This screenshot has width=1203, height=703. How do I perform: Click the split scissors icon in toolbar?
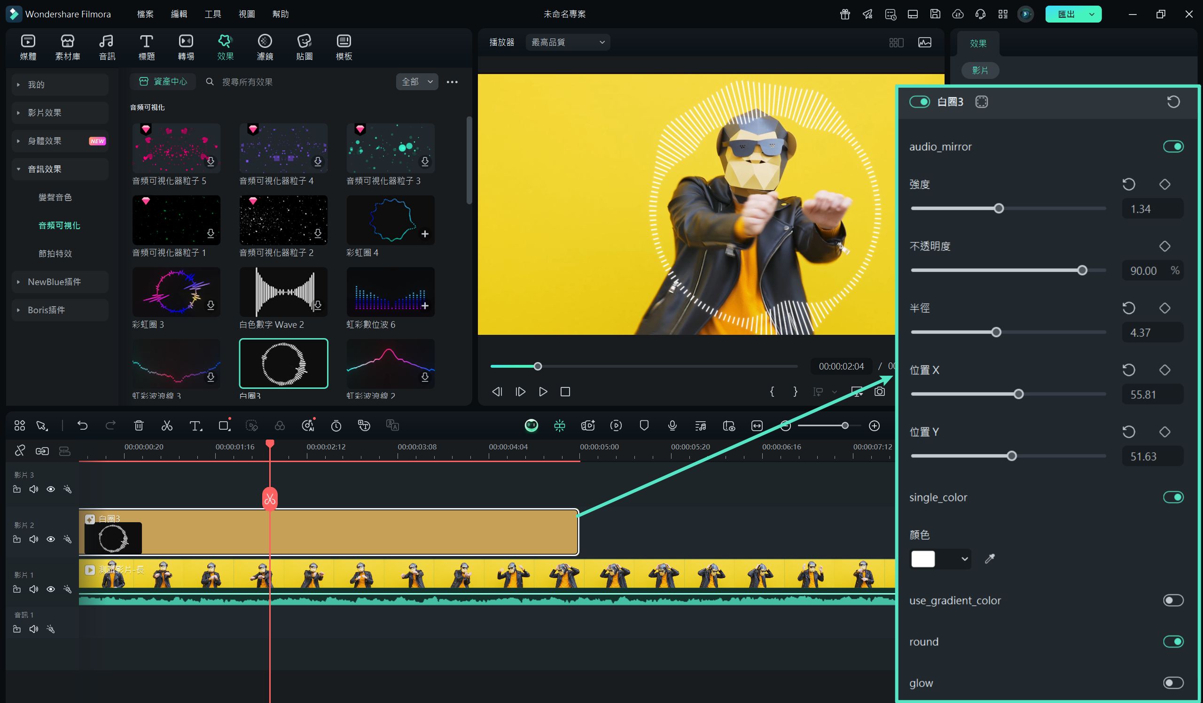(167, 425)
